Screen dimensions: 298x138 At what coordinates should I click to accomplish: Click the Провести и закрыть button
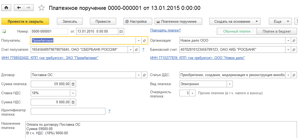[x=25, y=22]
